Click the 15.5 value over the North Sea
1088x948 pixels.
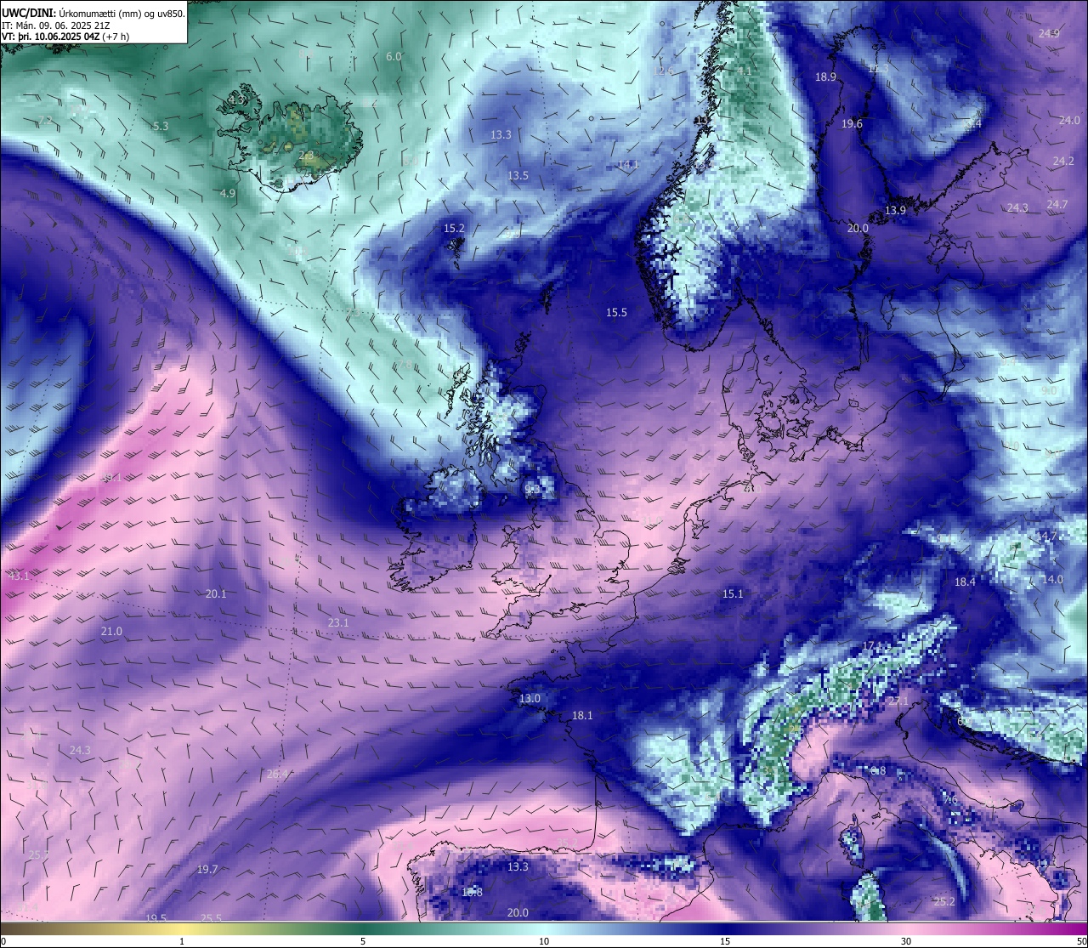[616, 313]
